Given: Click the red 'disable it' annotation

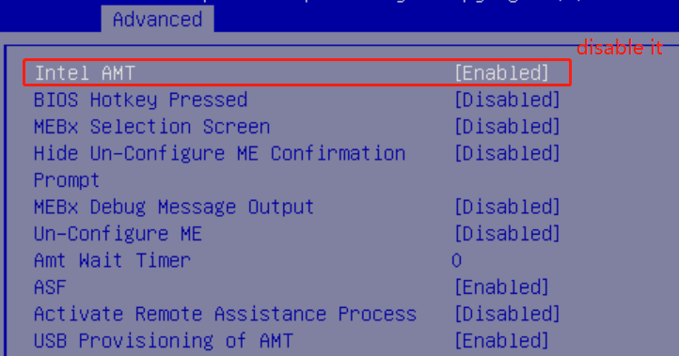Looking at the screenshot, I should [x=620, y=47].
